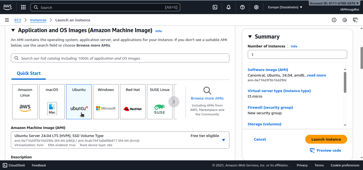The width and height of the screenshot is (363, 170).
Task: Pick the Red Hat AMI tile
Action: click(x=133, y=102)
